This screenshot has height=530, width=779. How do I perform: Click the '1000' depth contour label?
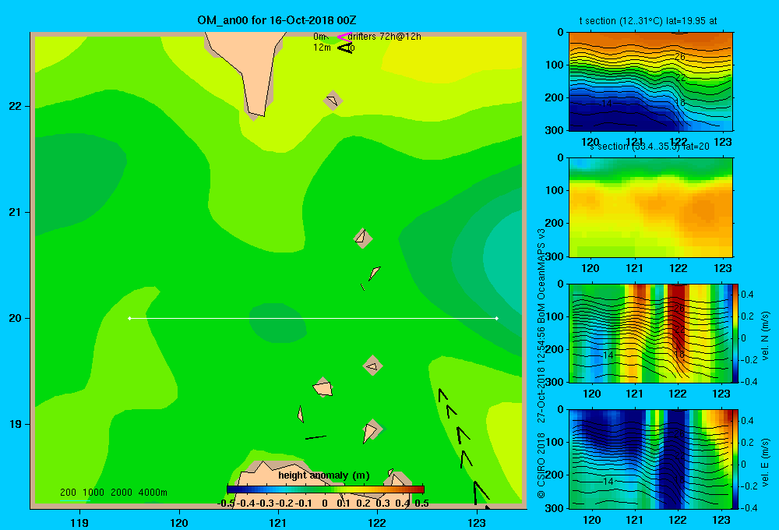point(93,493)
